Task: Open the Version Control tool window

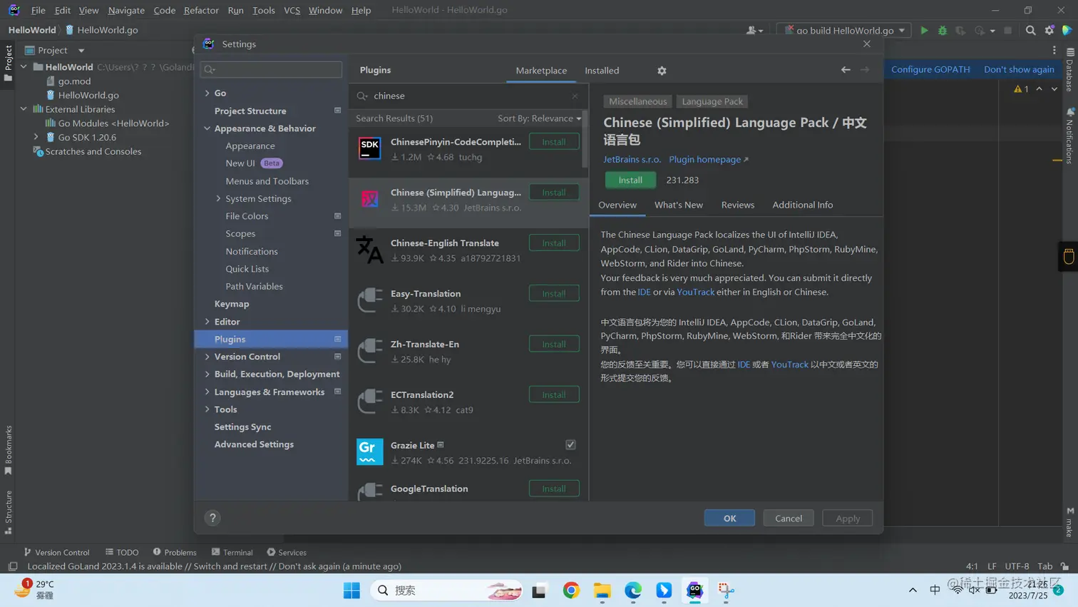Action: 56,552
